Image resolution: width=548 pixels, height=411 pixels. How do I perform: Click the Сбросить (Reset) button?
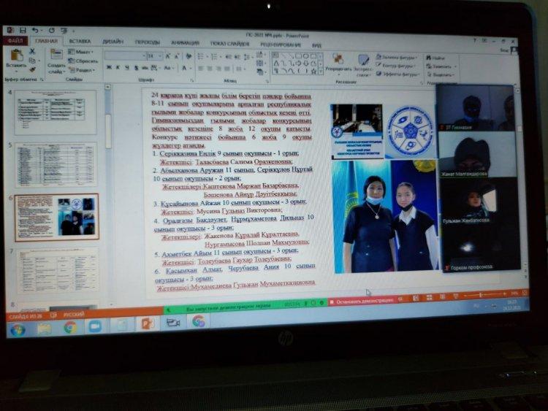(x=83, y=61)
